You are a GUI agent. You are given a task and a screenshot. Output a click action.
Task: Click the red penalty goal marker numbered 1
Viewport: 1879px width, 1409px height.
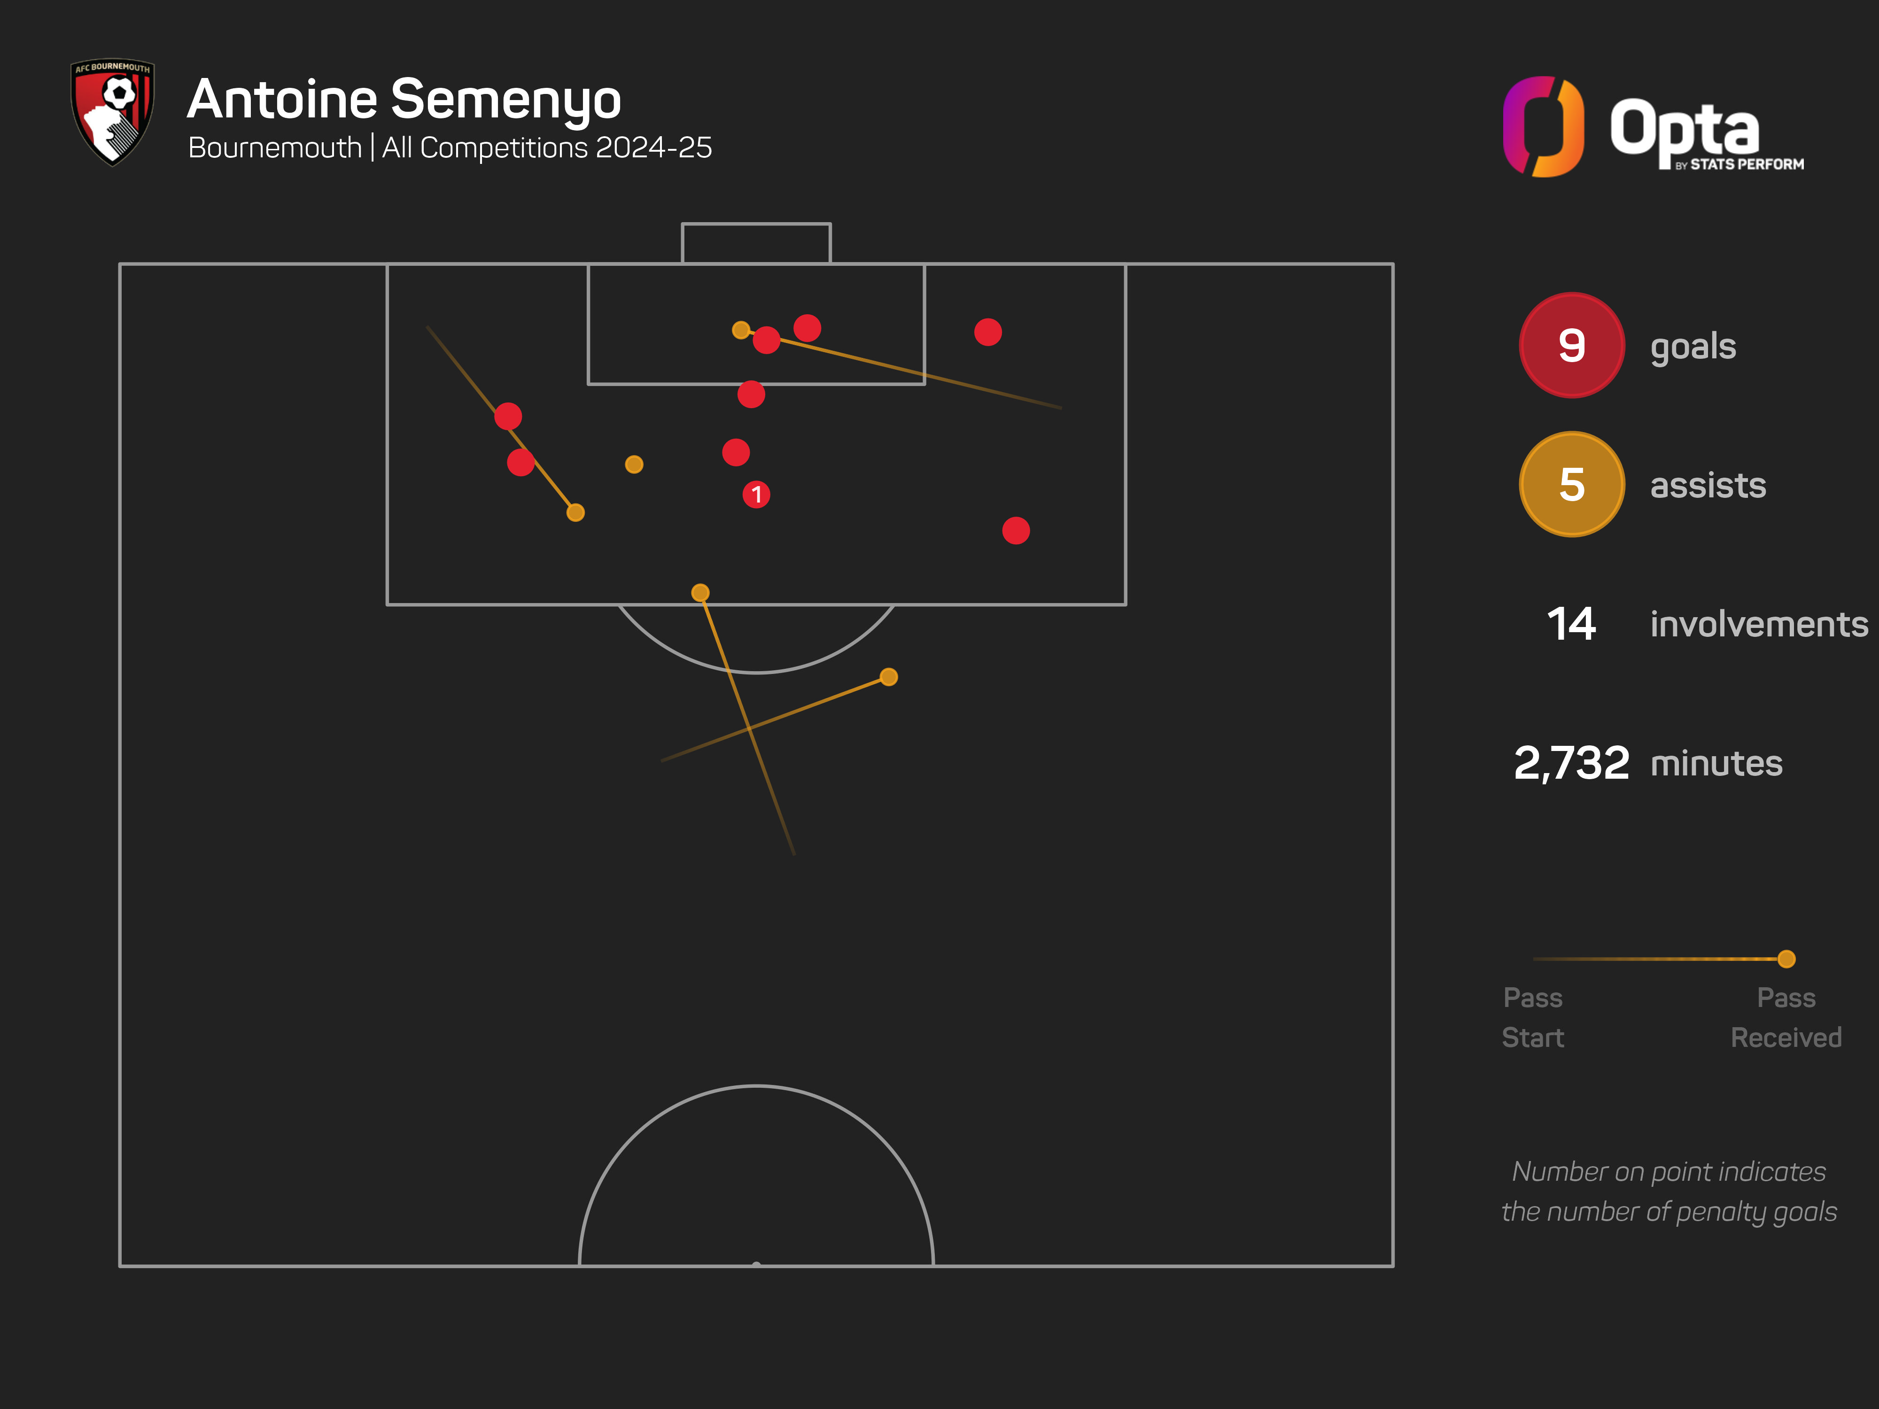click(x=756, y=494)
